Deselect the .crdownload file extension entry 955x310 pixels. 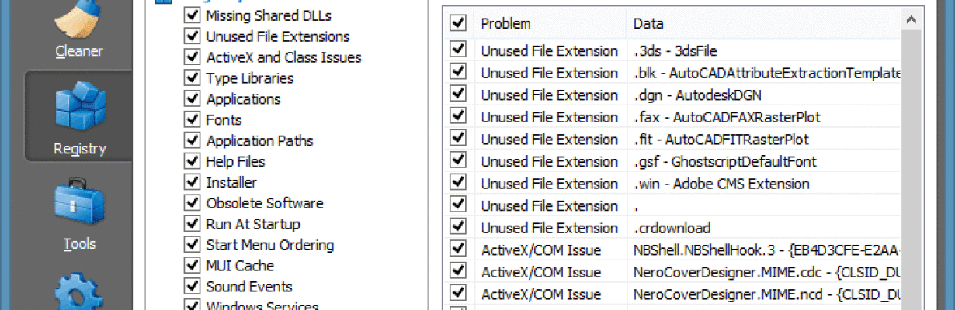pyautogui.click(x=458, y=228)
